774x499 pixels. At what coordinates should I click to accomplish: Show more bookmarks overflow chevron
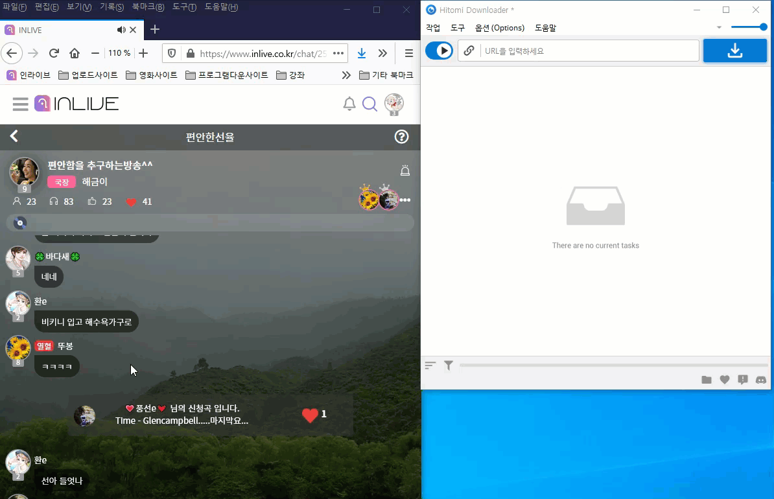346,75
